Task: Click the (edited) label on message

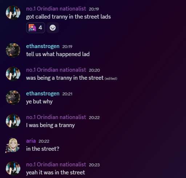Action: (x=111, y=79)
